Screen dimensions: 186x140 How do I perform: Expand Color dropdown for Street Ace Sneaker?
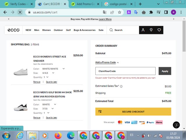coord(64,69)
